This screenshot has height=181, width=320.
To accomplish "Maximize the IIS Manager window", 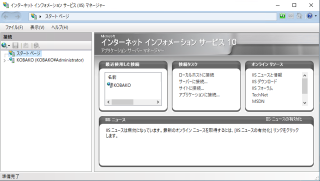I will [x=294, y=5].
